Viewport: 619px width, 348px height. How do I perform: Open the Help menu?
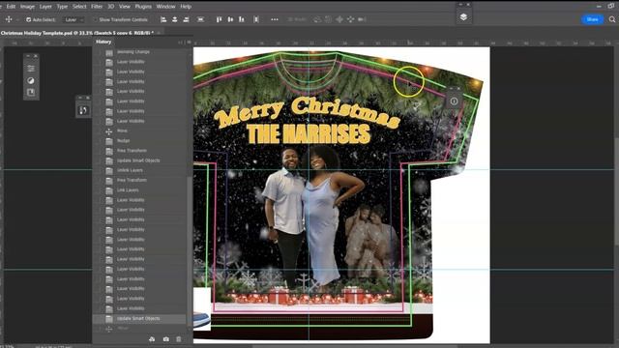click(186, 7)
